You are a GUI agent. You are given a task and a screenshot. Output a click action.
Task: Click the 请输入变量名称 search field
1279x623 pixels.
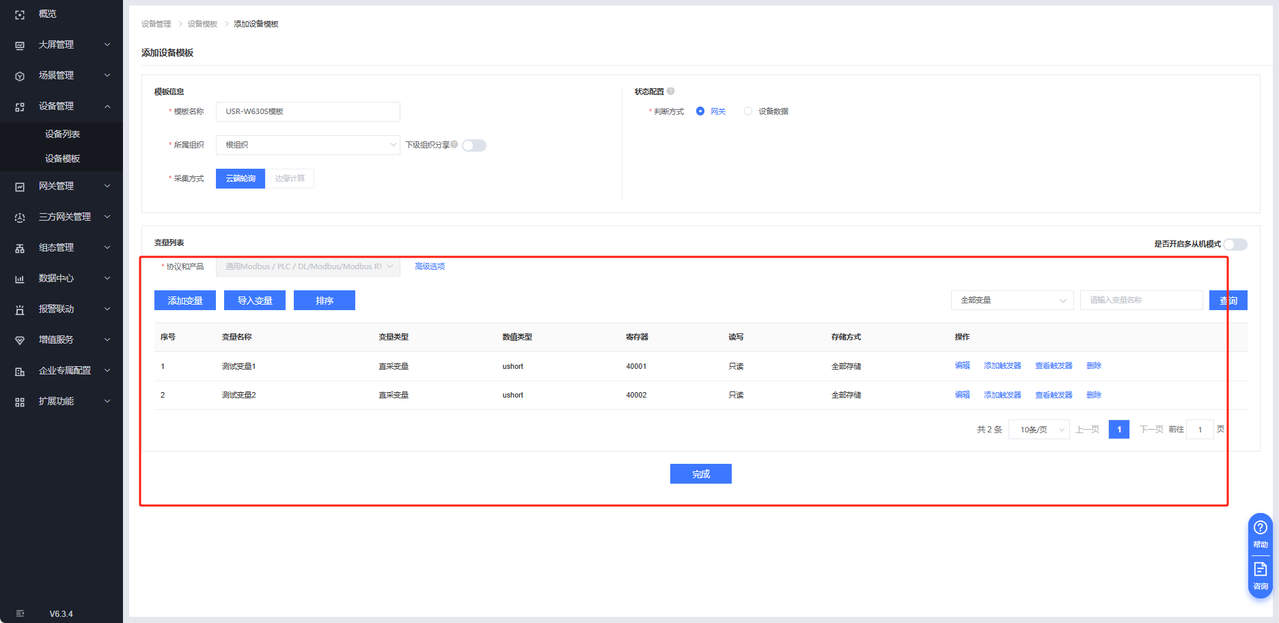pyautogui.click(x=1141, y=301)
